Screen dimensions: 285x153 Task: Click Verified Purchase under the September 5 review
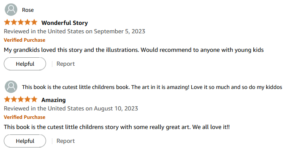[x=24, y=40]
